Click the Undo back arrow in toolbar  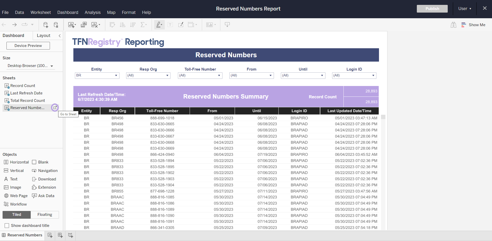click(x=4, y=25)
